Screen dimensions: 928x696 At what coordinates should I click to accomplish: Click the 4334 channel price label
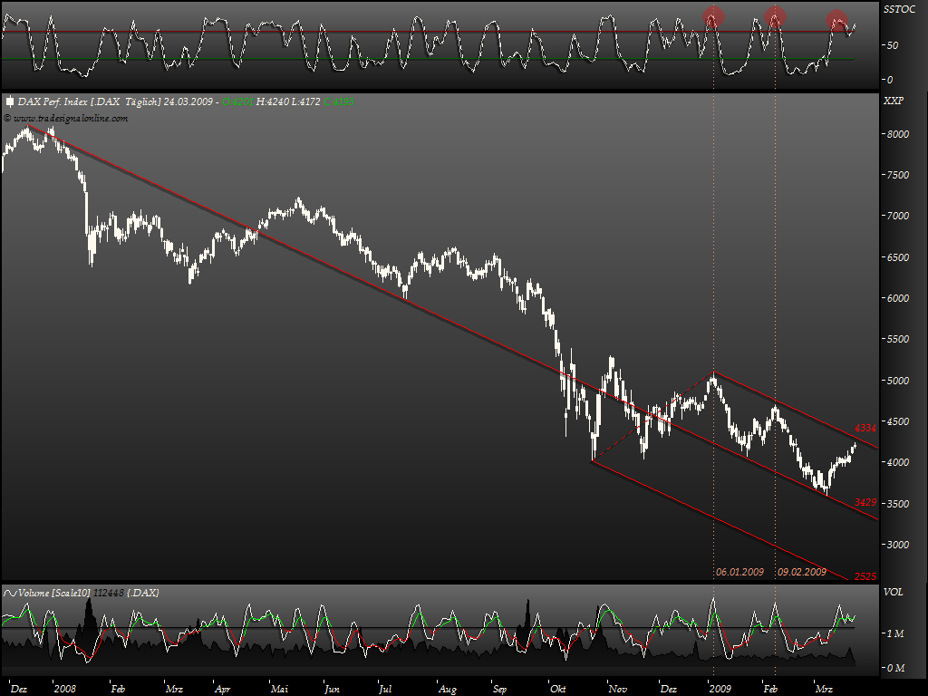[864, 425]
